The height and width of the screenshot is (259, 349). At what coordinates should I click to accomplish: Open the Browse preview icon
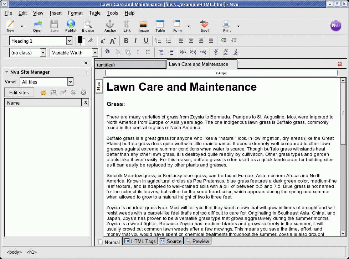(88, 26)
